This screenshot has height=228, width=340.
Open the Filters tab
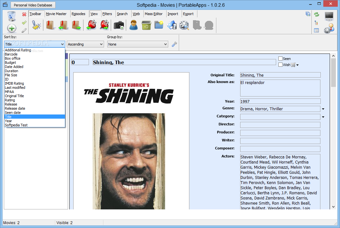tap(107, 14)
